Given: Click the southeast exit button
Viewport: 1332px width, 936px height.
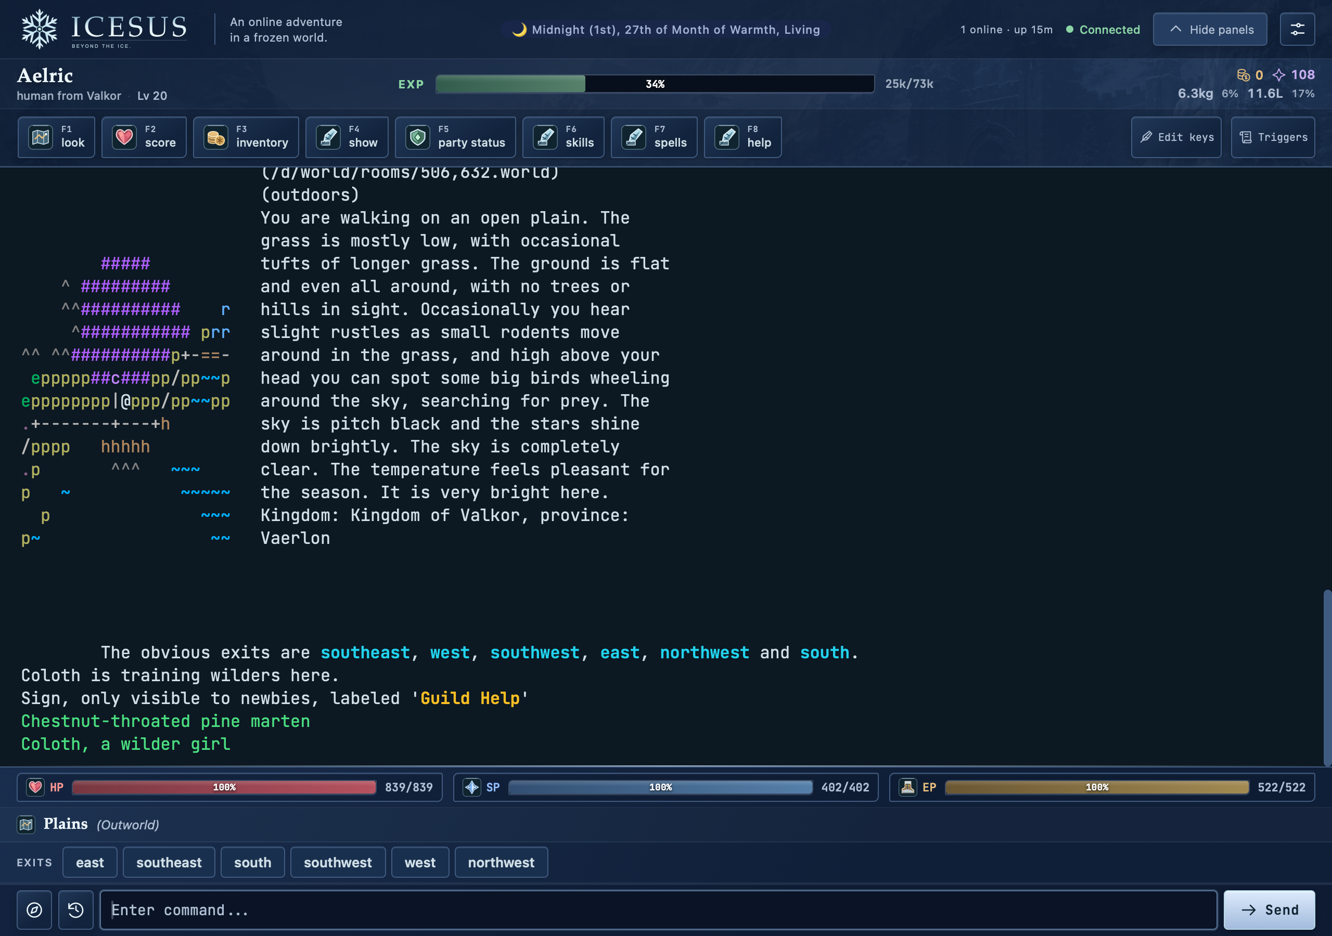Looking at the screenshot, I should [169, 862].
